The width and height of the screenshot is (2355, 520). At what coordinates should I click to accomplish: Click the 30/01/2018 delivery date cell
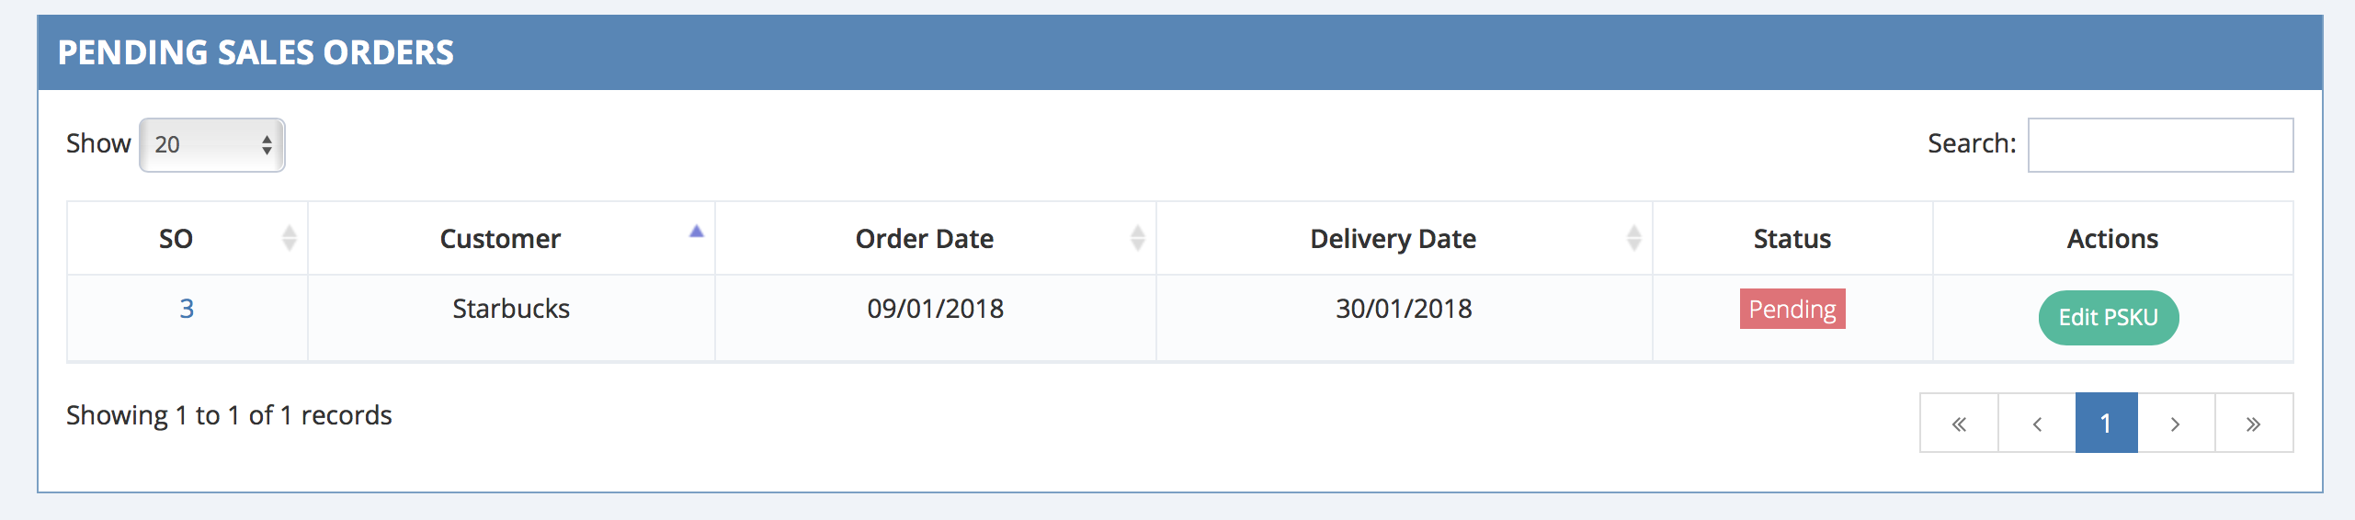click(1404, 309)
